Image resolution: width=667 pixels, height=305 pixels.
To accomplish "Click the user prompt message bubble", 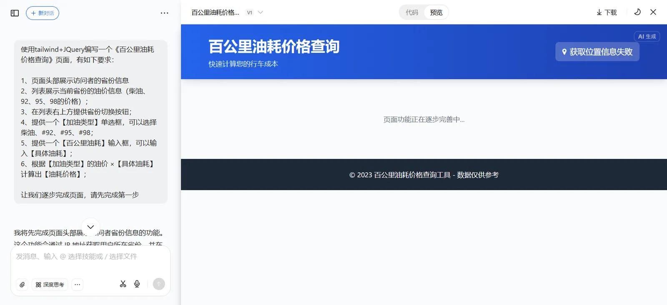I will 90,122.
